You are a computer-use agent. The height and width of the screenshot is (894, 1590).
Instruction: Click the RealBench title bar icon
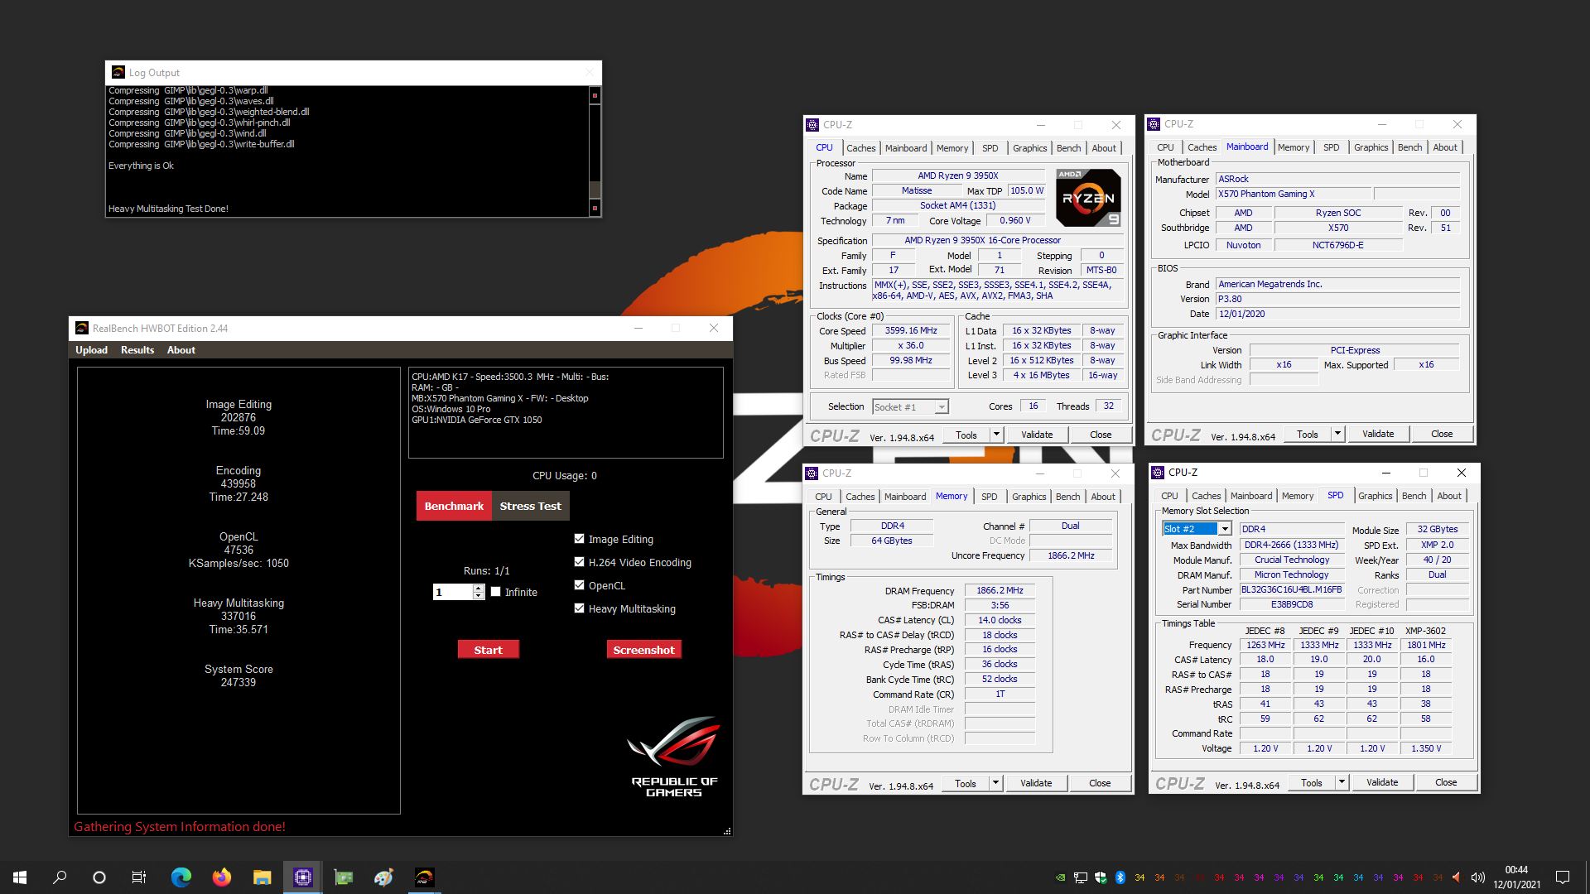pyautogui.click(x=82, y=329)
